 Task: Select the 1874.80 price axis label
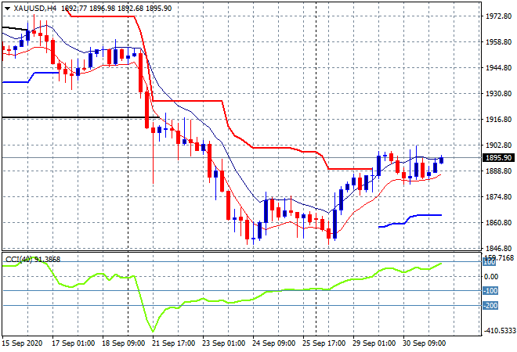(x=499, y=197)
